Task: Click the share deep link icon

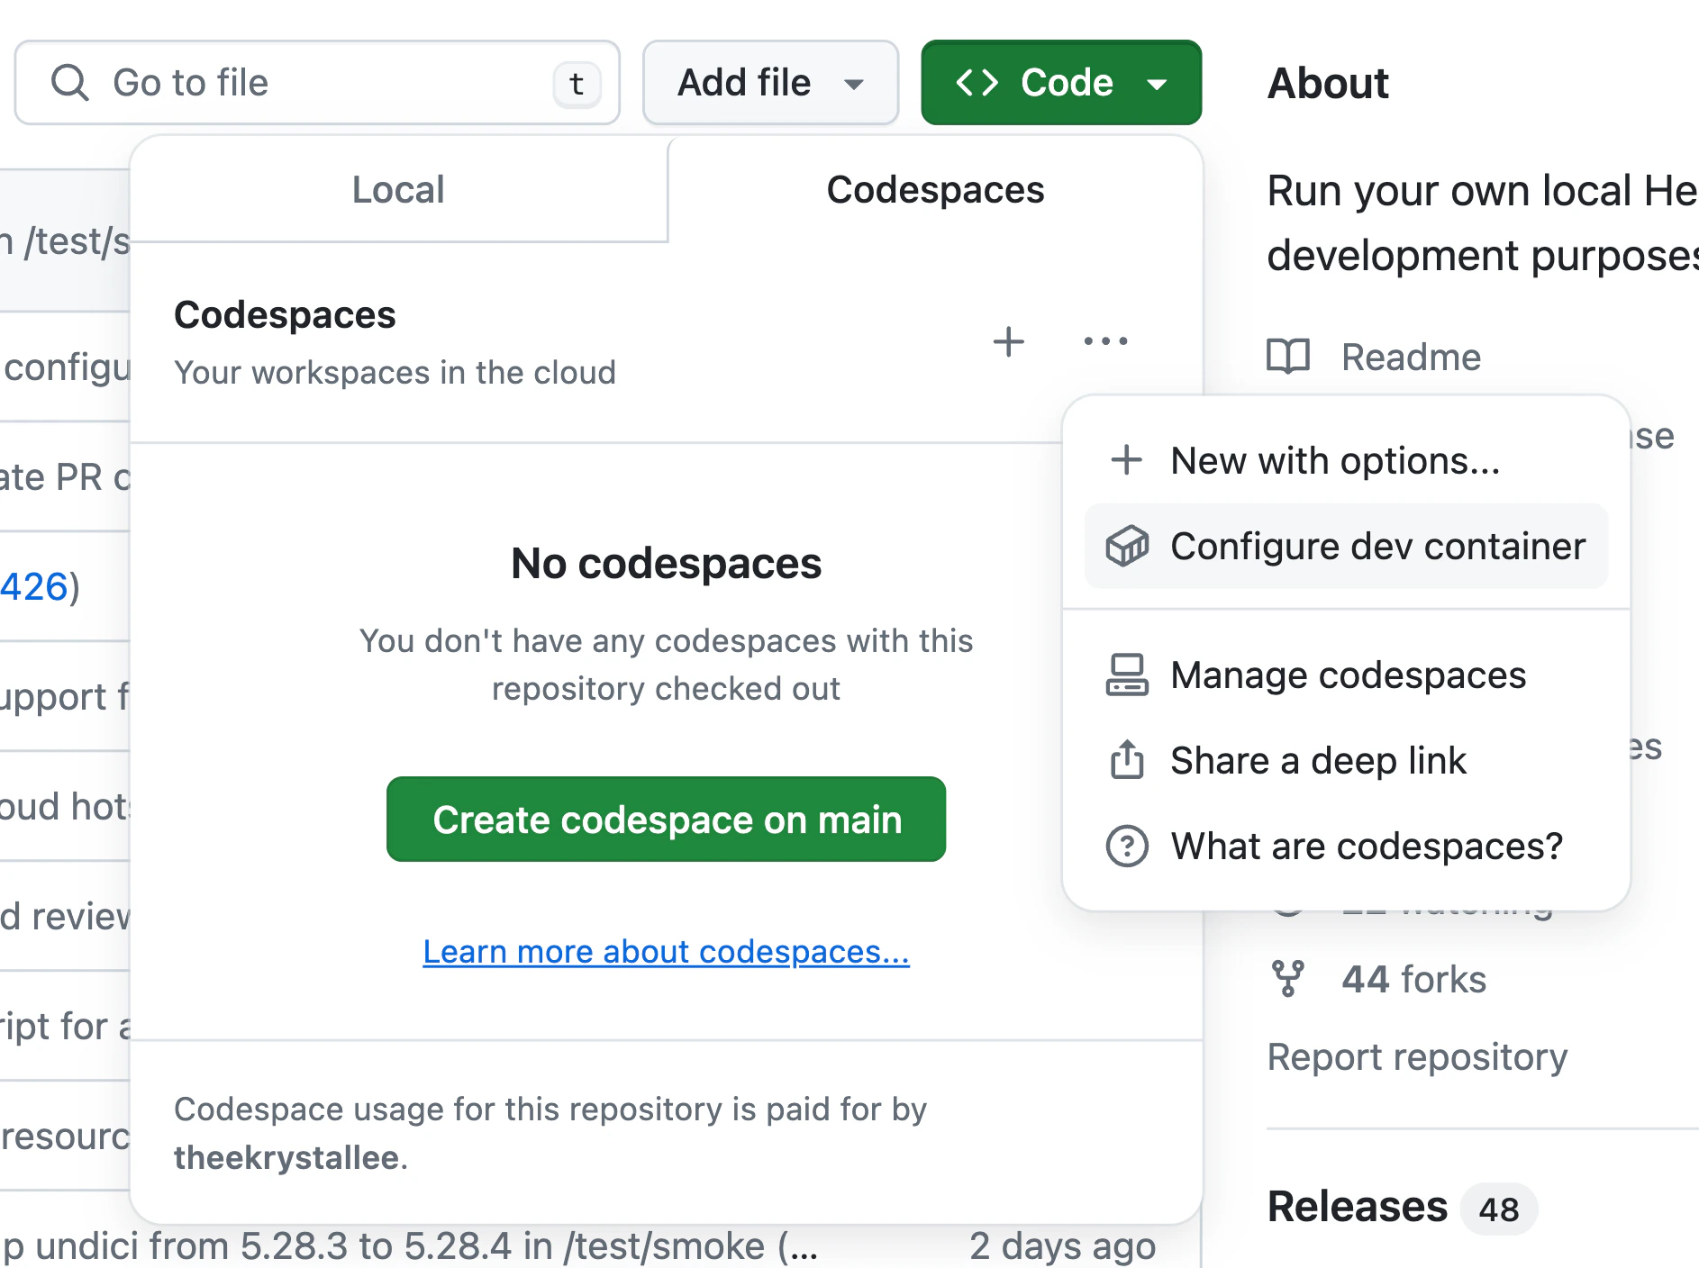Action: 1127,761
